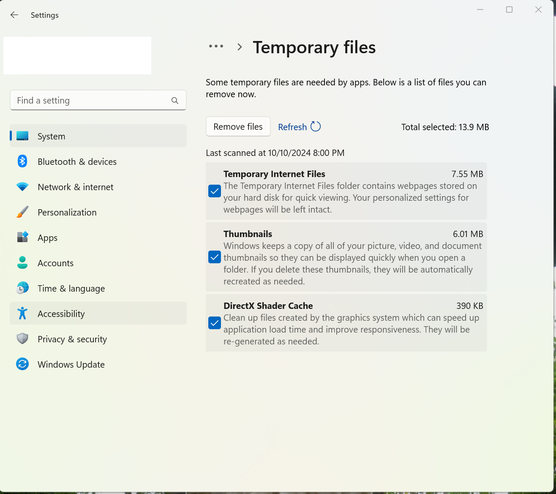Open the Apps settings page
Image resolution: width=556 pixels, height=494 pixels.
pyautogui.click(x=98, y=237)
